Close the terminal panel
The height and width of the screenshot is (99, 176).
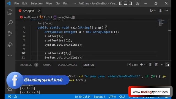pyautogui.click(x=167, y=64)
